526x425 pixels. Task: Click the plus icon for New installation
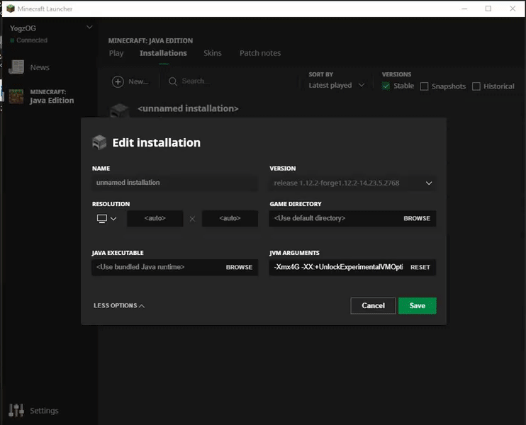pyautogui.click(x=118, y=81)
